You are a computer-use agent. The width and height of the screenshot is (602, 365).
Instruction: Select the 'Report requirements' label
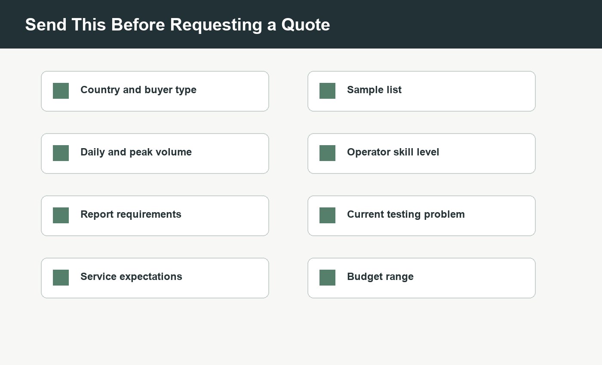131,215
